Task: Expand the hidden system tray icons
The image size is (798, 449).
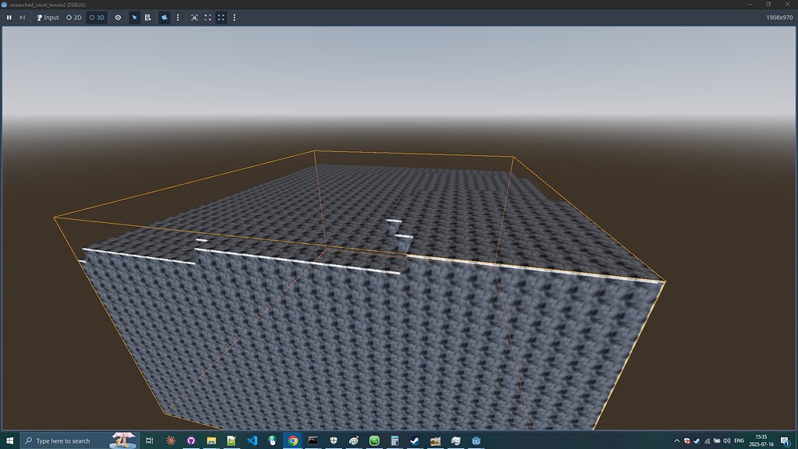Action: (677, 440)
